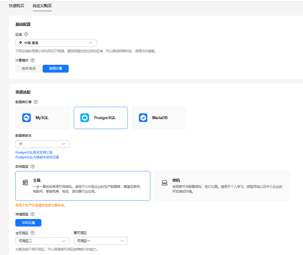
Task: Click the MySQL database engine icon
Action: click(x=26, y=118)
